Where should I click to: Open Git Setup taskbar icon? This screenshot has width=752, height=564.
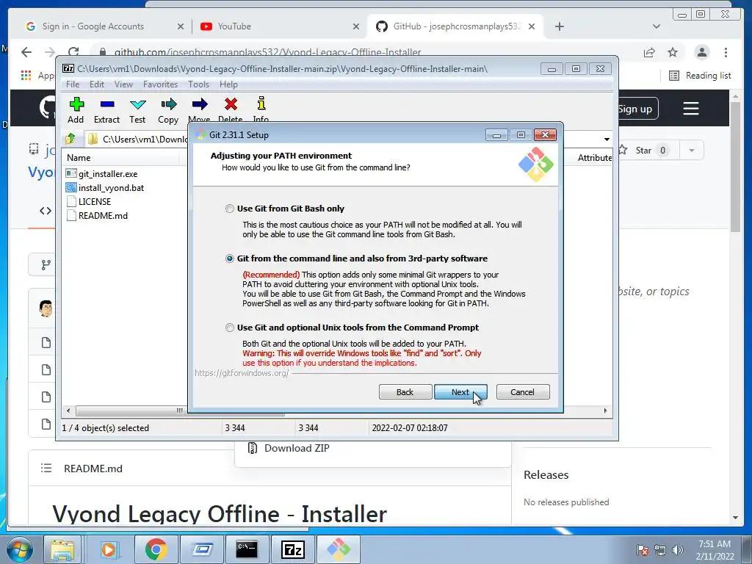coord(338,549)
